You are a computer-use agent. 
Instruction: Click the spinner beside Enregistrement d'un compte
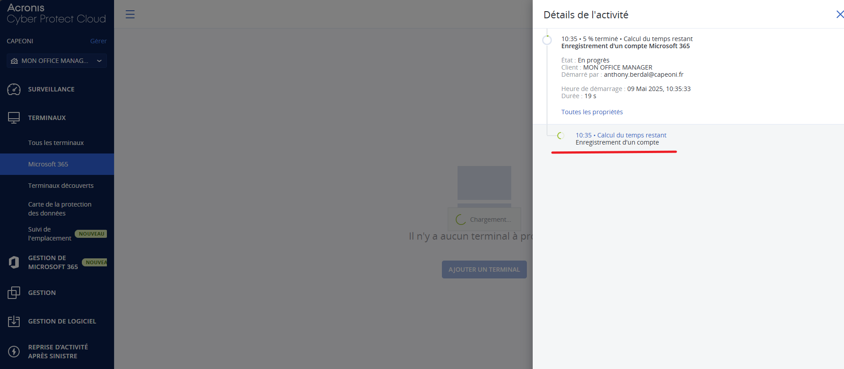pyautogui.click(x=561, y=135)
